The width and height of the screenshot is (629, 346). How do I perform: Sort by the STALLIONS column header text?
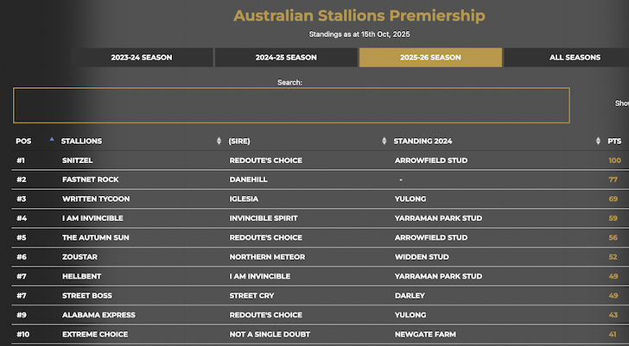tap(81, 141)
